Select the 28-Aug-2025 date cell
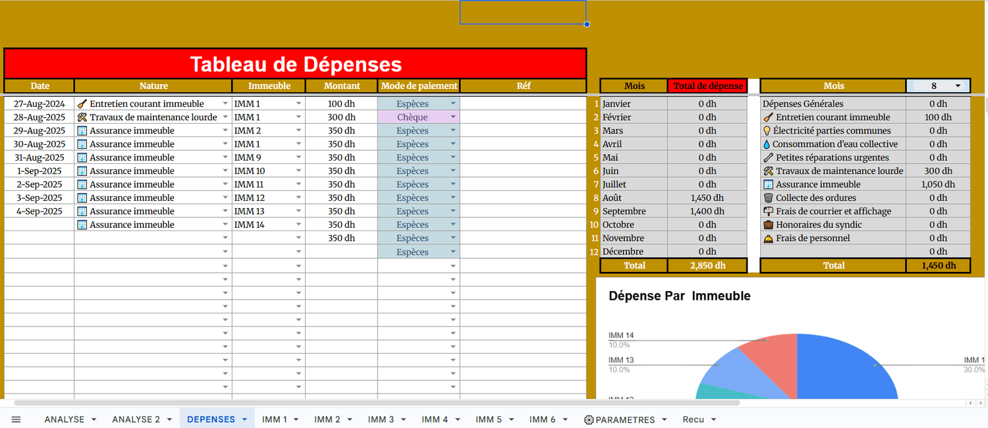The height and width of the screenshot is (428, 988). click(x=40, y=117)
